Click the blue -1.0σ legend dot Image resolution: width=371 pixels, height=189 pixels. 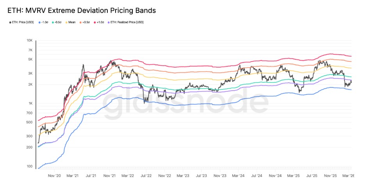[40, 22]
